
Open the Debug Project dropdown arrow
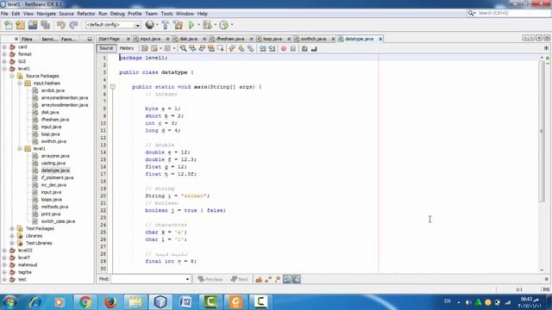pyautogui.click(x=215, y=25)
